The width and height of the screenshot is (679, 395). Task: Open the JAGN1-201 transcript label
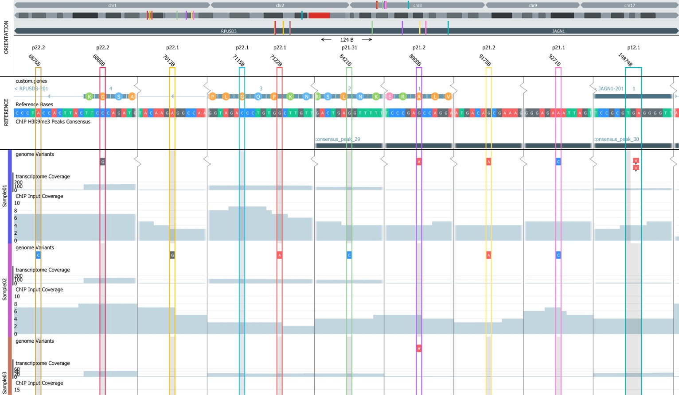coord(611,89)
